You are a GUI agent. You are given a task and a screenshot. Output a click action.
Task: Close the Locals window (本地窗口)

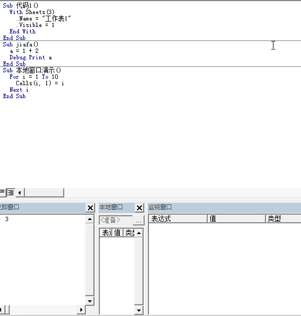click(139, 208)
